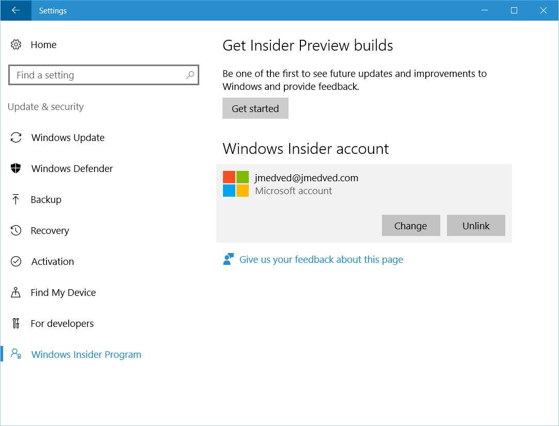The image size is (559, 426).
Task: Click the Microsoft logo beside account email
Action: pos(236,184)
